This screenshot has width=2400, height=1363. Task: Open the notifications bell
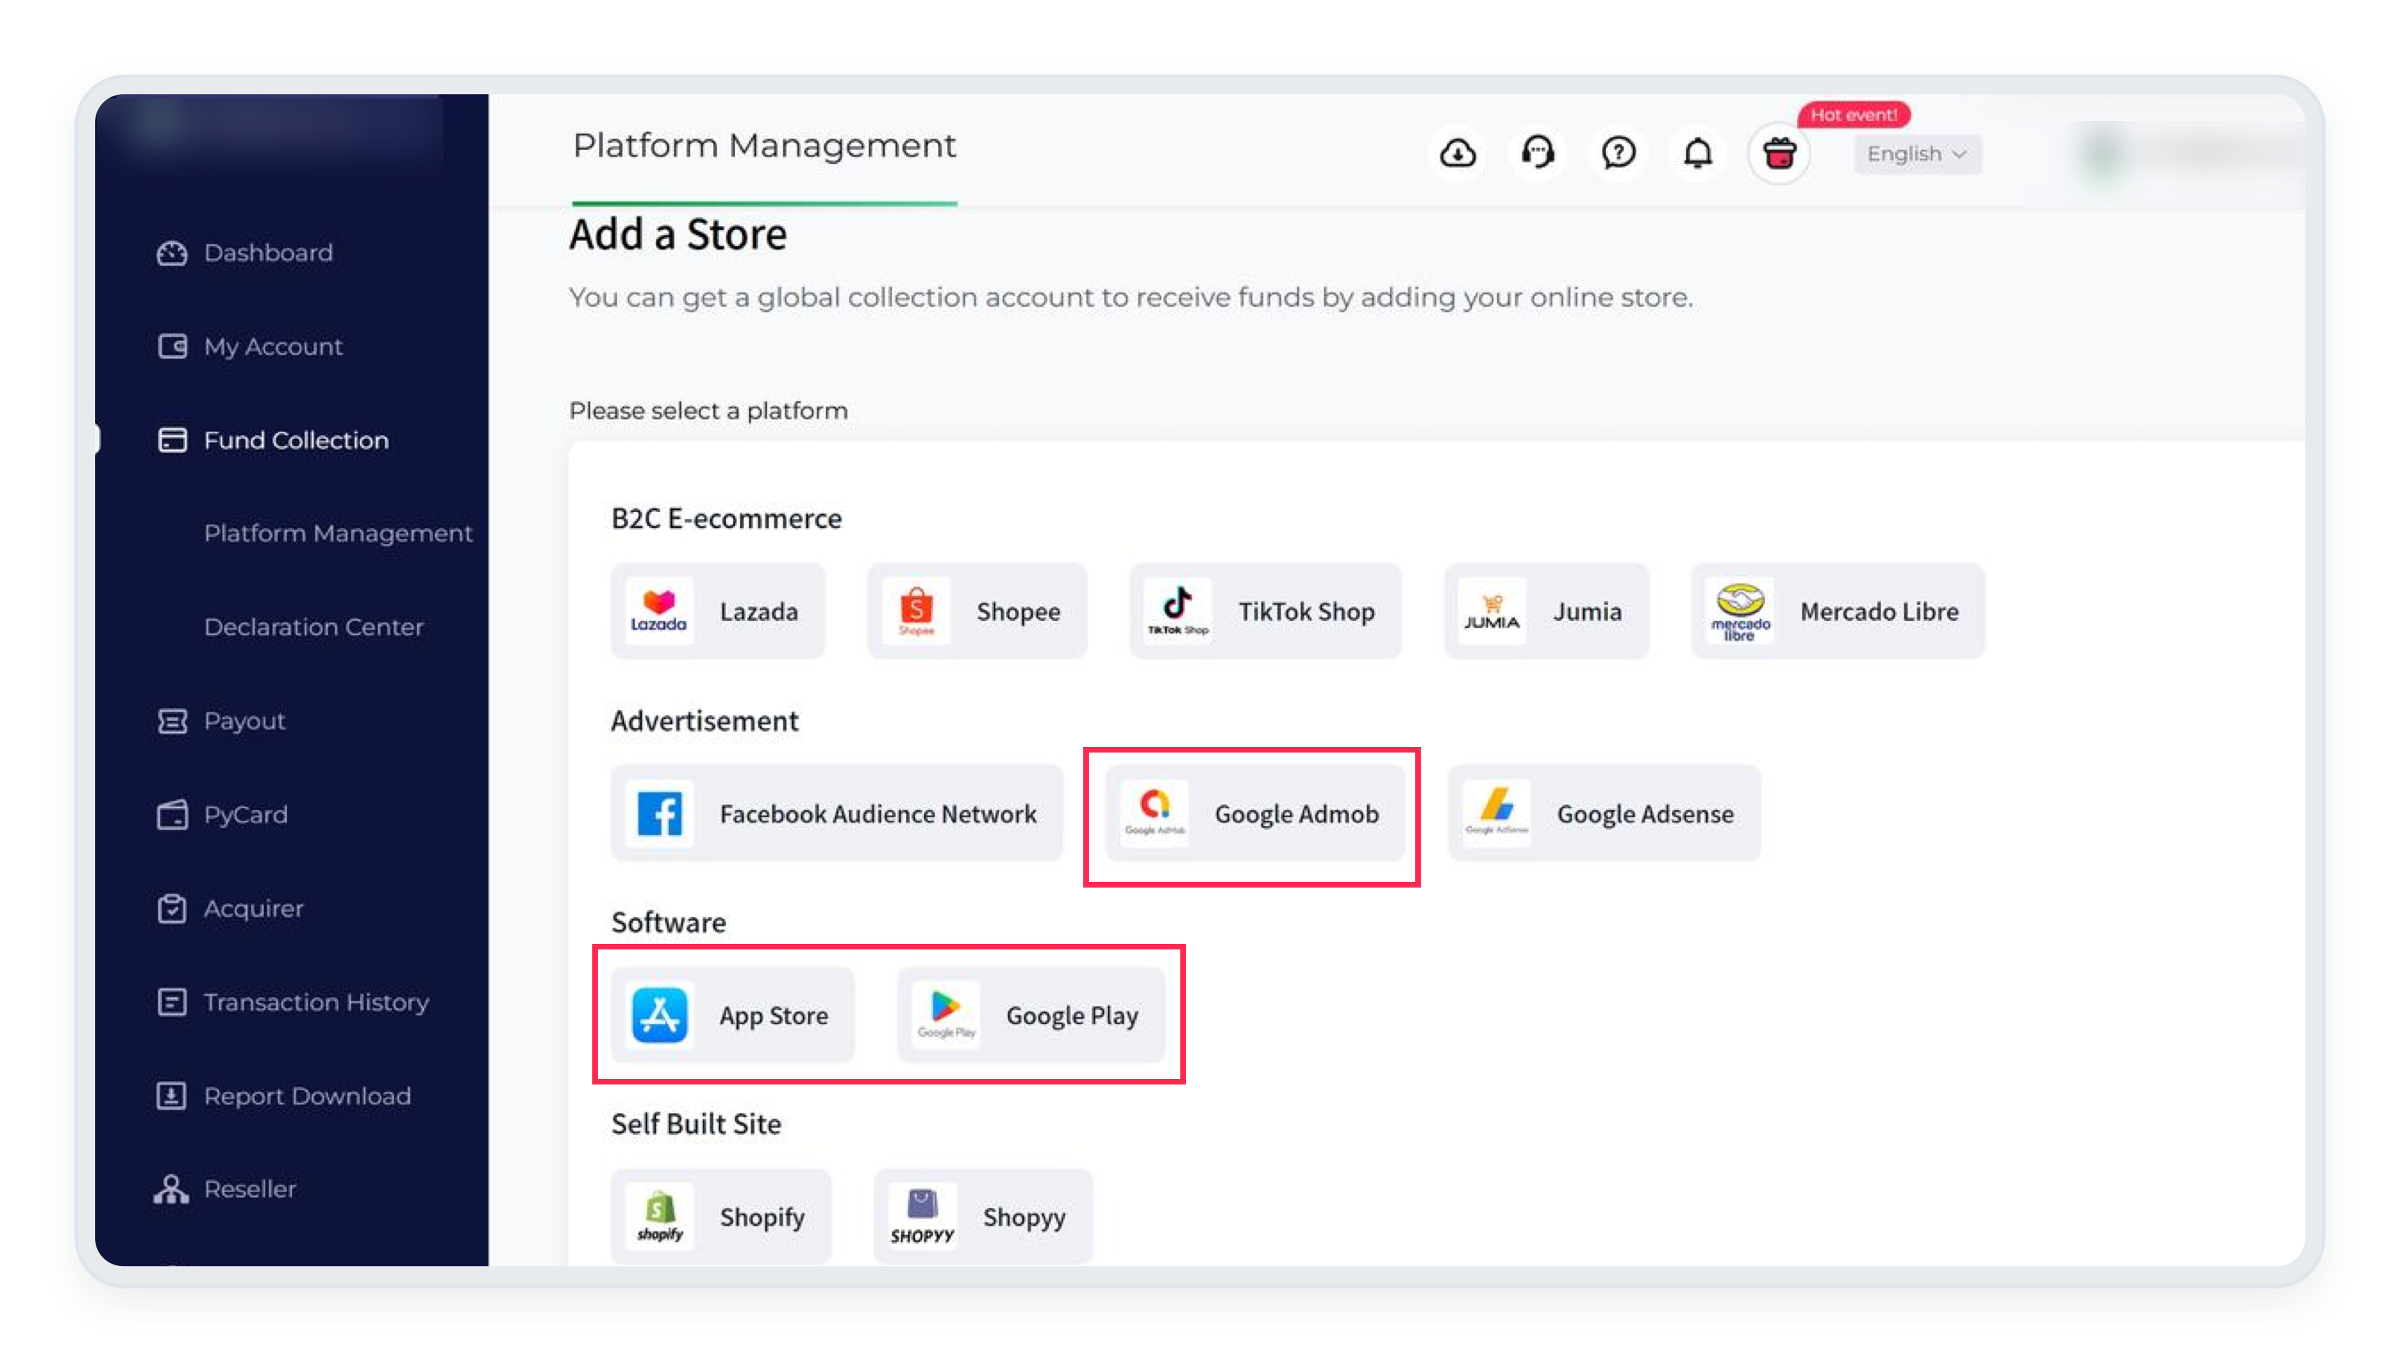click(x=1698, y=153)
